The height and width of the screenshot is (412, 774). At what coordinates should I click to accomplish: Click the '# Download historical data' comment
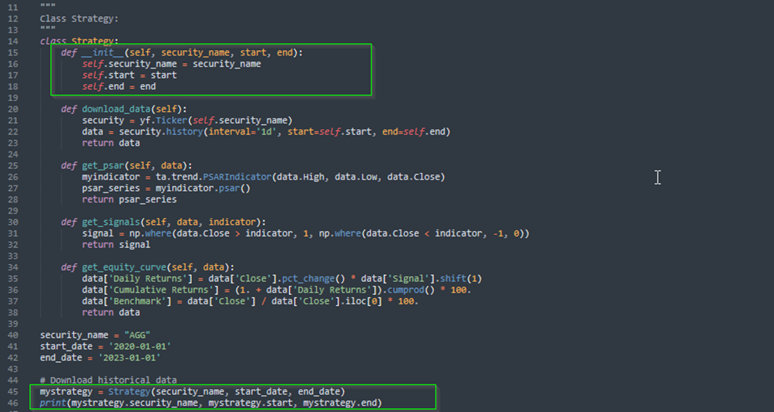109,380
